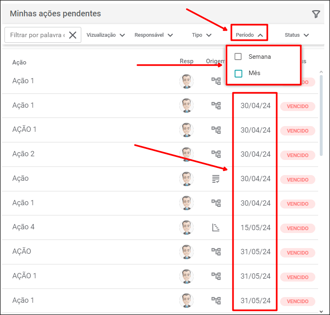Click the flowchart origin icon for AÇÃO row
Image resolution: width=330 pixels, height=315 pixels.
(216, 252)
